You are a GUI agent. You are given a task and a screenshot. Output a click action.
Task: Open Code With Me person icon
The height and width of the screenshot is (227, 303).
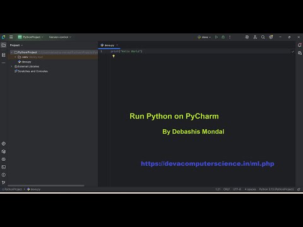[255, 37]
